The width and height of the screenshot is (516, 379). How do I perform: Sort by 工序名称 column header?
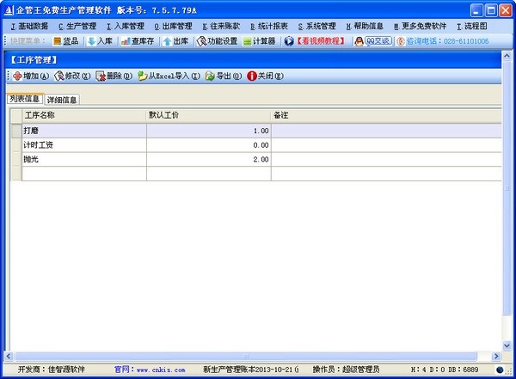coord(84,115)
